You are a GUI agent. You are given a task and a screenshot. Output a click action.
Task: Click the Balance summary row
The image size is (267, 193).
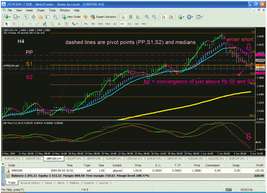click(x=135, y=175)
